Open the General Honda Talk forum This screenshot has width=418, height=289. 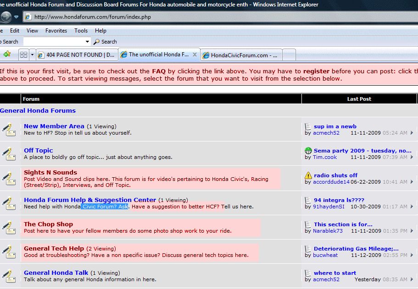coord(56,273)
